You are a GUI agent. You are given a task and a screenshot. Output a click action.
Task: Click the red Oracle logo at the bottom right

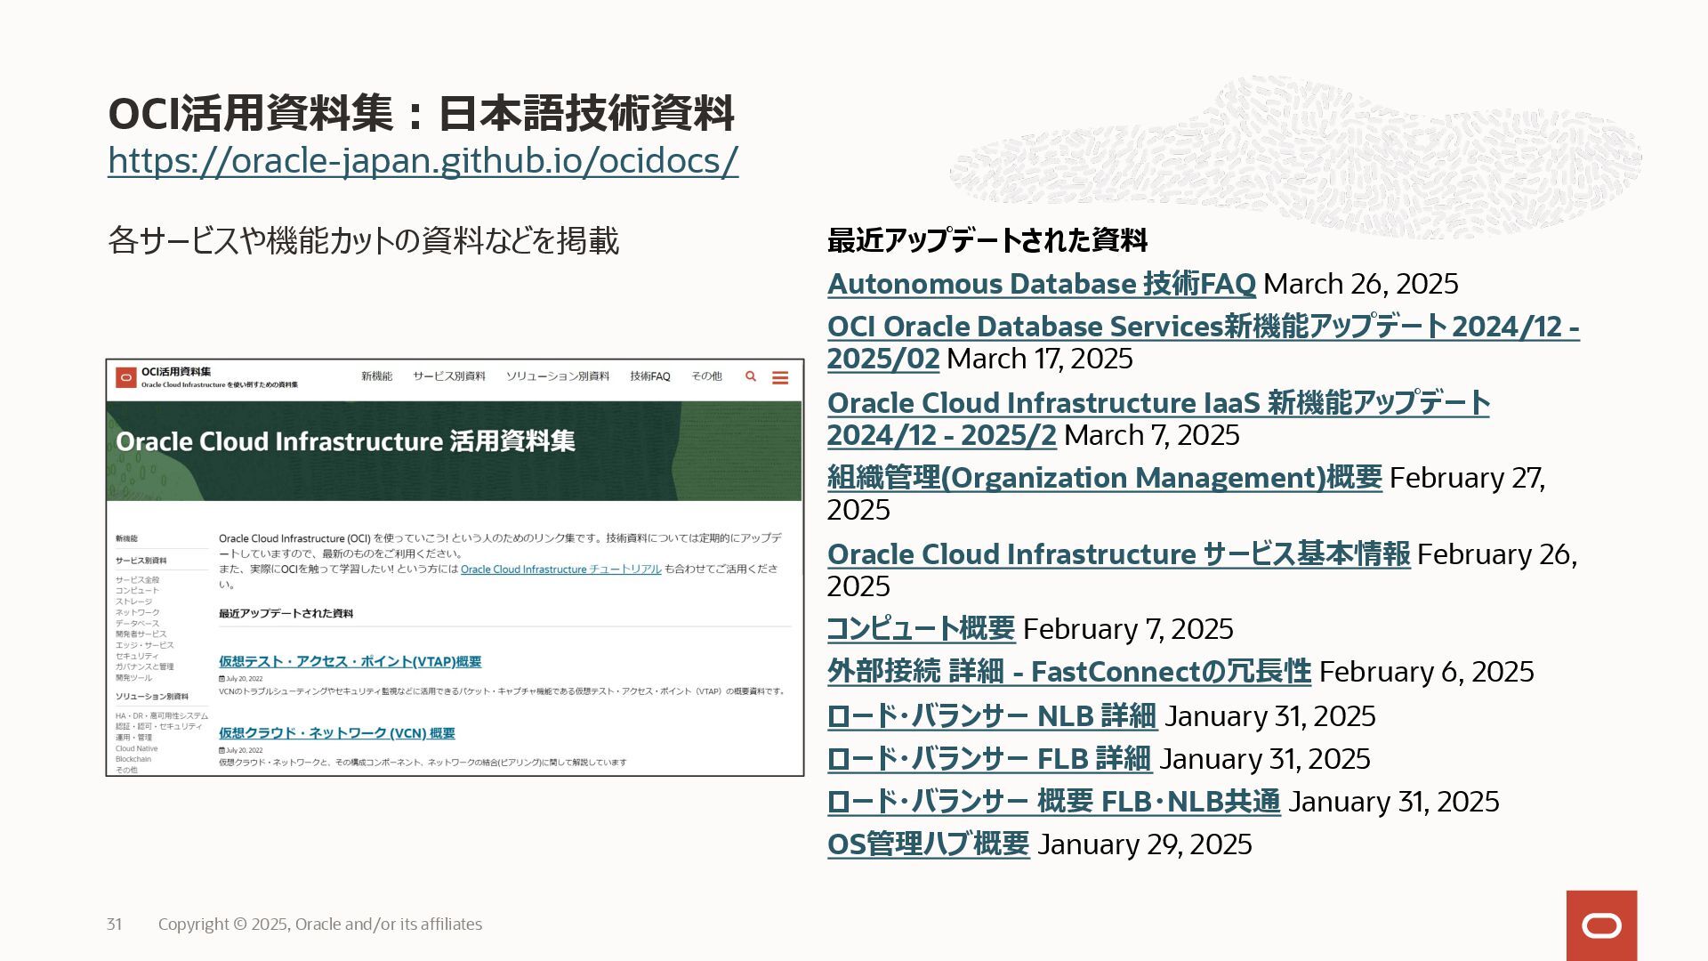1601,925
